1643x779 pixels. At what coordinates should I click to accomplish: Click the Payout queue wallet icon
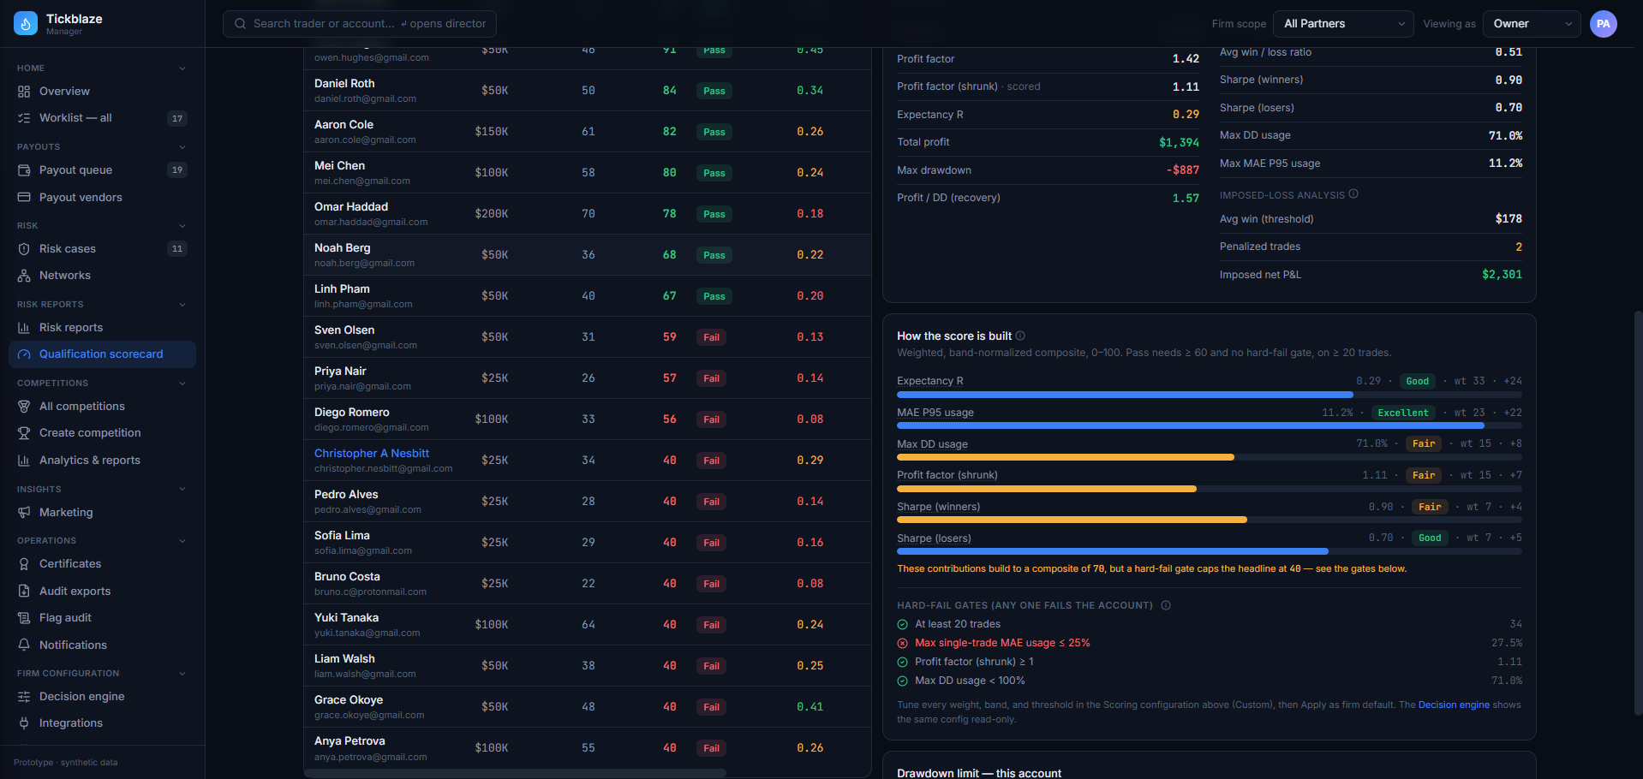[24, 170]
